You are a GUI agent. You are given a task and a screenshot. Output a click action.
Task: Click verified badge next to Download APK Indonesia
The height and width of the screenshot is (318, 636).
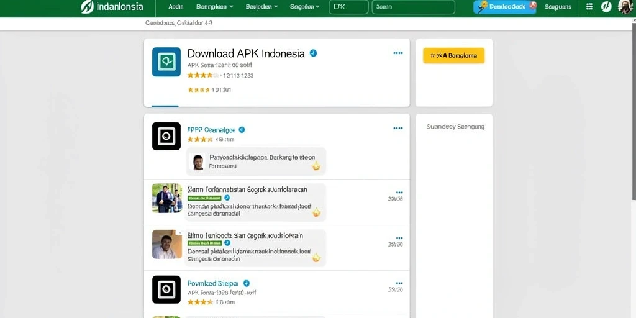(x=313, y=53)
